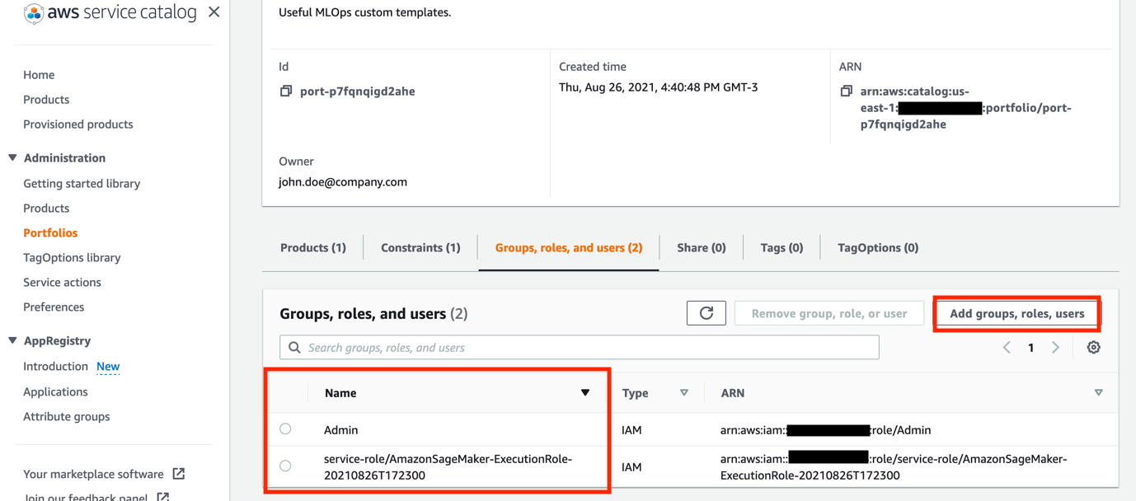
Task: Click Add groups, roles, users button
Action: click(x=1016, y=313)
